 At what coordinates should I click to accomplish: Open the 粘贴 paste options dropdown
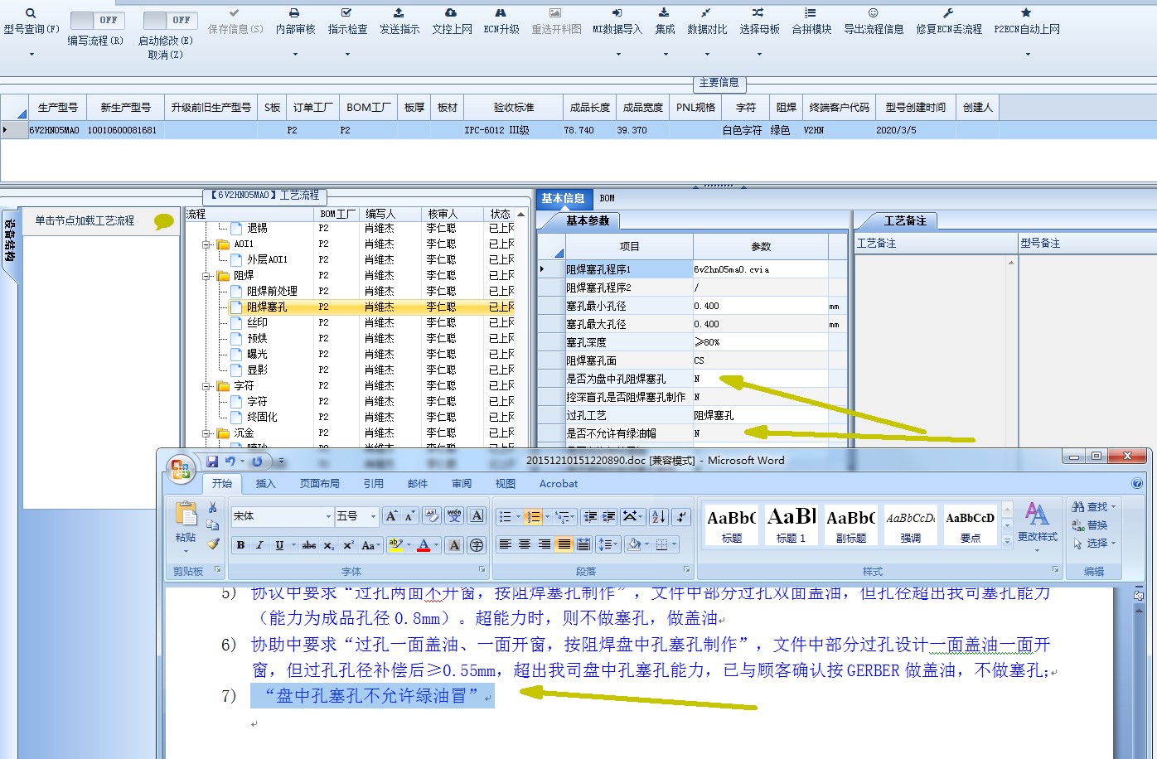(x=186, y=550)
